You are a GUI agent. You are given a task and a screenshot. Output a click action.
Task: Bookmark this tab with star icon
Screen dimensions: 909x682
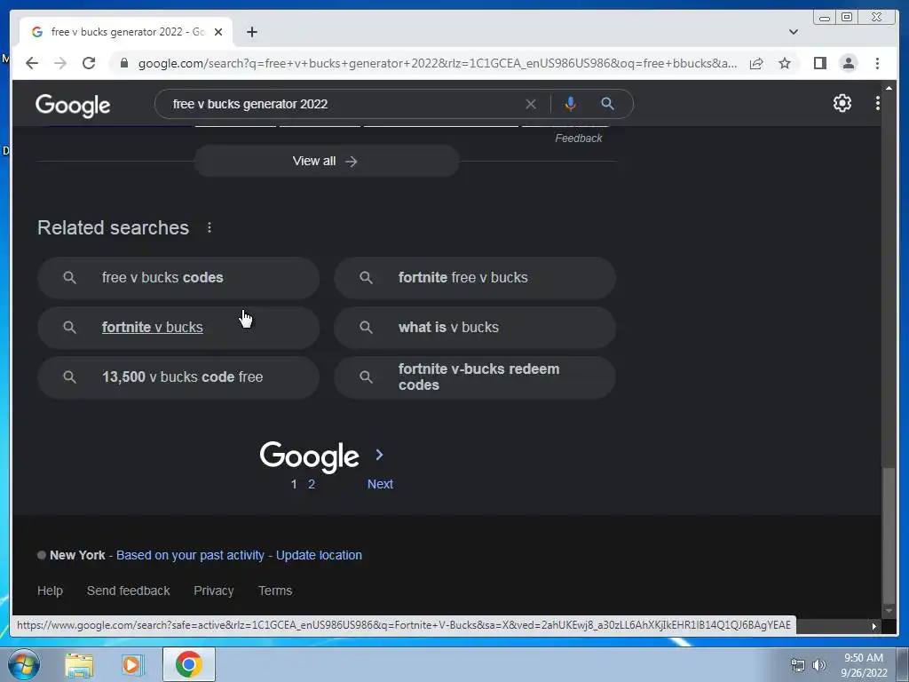[x=785, y=63]
